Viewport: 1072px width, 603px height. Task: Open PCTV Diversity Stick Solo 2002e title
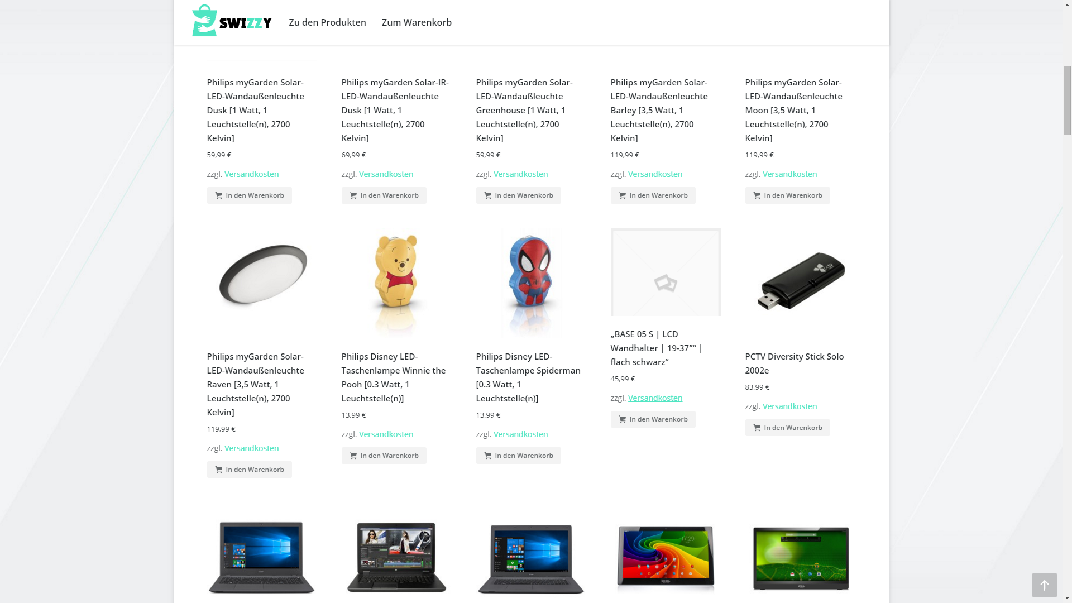[794, 363]
